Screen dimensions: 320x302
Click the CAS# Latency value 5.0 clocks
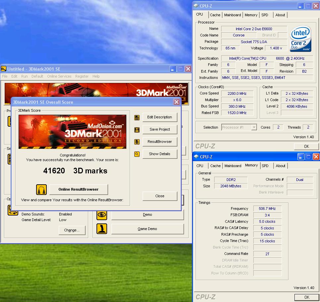(x=267, y=221)
